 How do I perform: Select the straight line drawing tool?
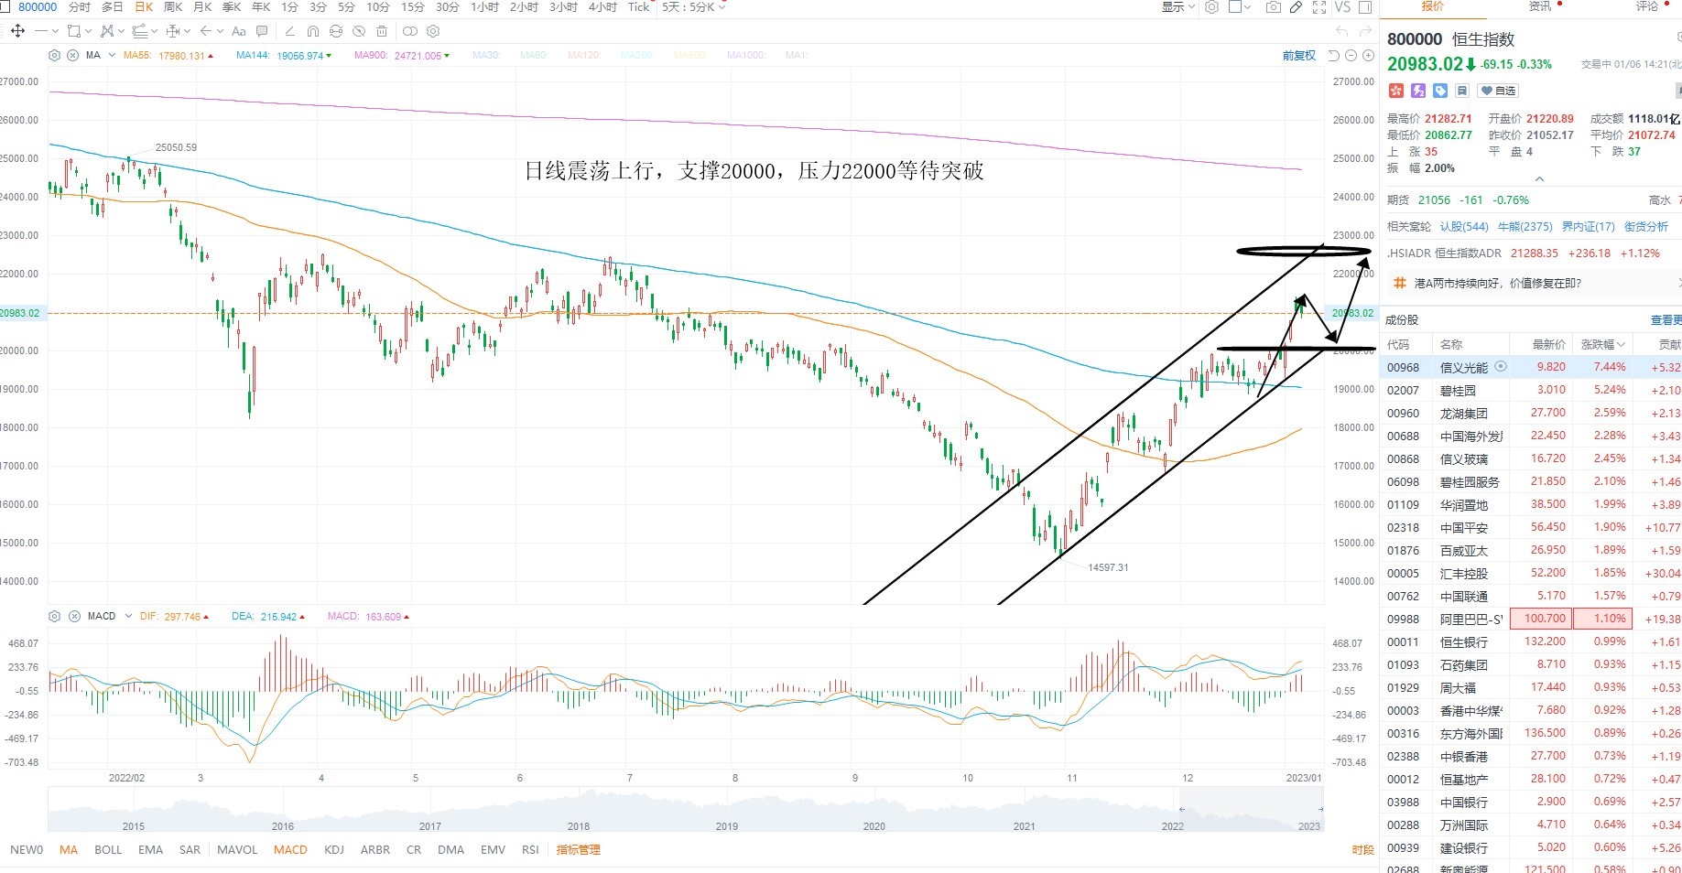[x=41, y=31]
